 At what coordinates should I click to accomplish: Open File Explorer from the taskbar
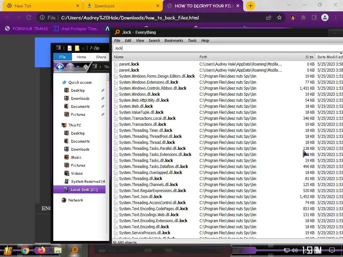(58, 250)
